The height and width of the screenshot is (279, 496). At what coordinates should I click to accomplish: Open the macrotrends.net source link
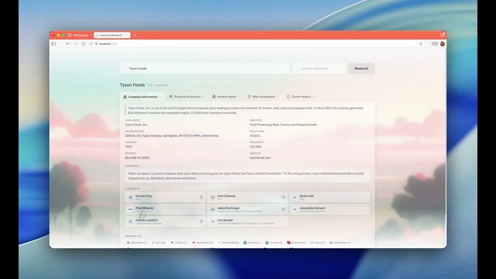coord(340,243)
